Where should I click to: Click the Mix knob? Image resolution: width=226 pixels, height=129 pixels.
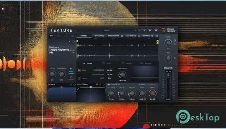168,58
